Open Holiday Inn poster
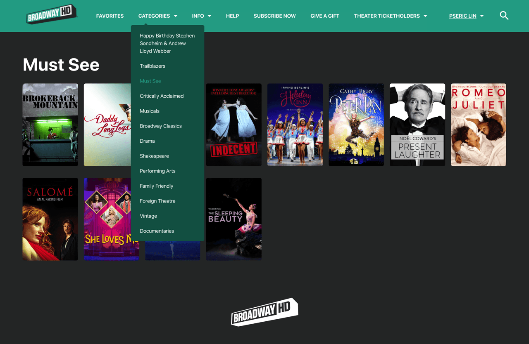Image resolution: width=529 pixels, height=344 pixels. tap(295, 125)
